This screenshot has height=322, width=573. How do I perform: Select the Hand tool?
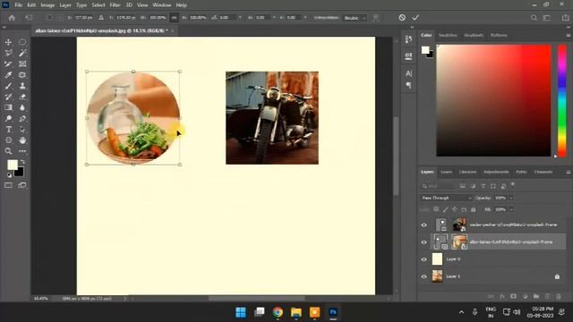click(x=22, y=140)
